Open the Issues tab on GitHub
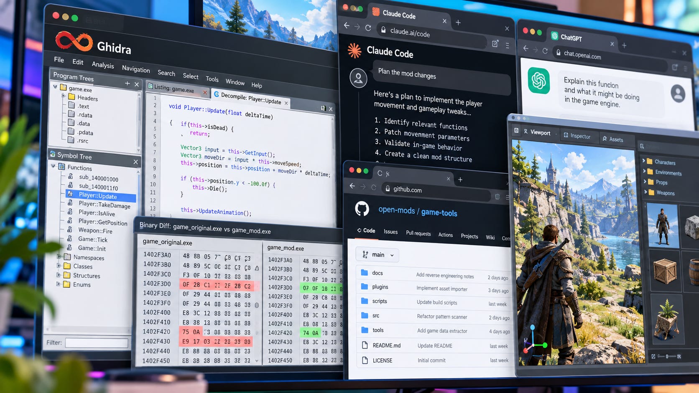 (390, 232)
